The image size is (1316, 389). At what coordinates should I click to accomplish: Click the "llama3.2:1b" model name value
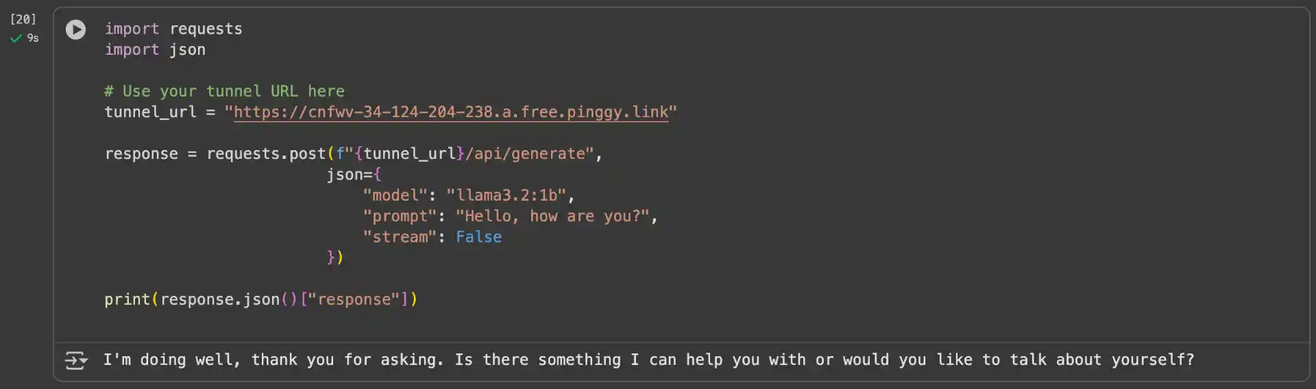507,196
